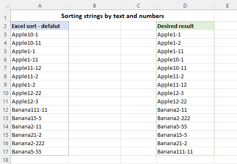Select cell D9 containing Apple11-12
The image size is (237, 164).
coord(185,85)
